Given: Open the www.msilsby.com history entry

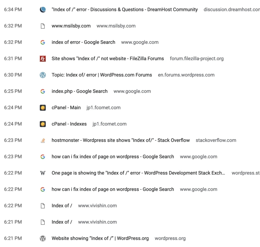Looking at the screenshot, I should coord(71,26).
